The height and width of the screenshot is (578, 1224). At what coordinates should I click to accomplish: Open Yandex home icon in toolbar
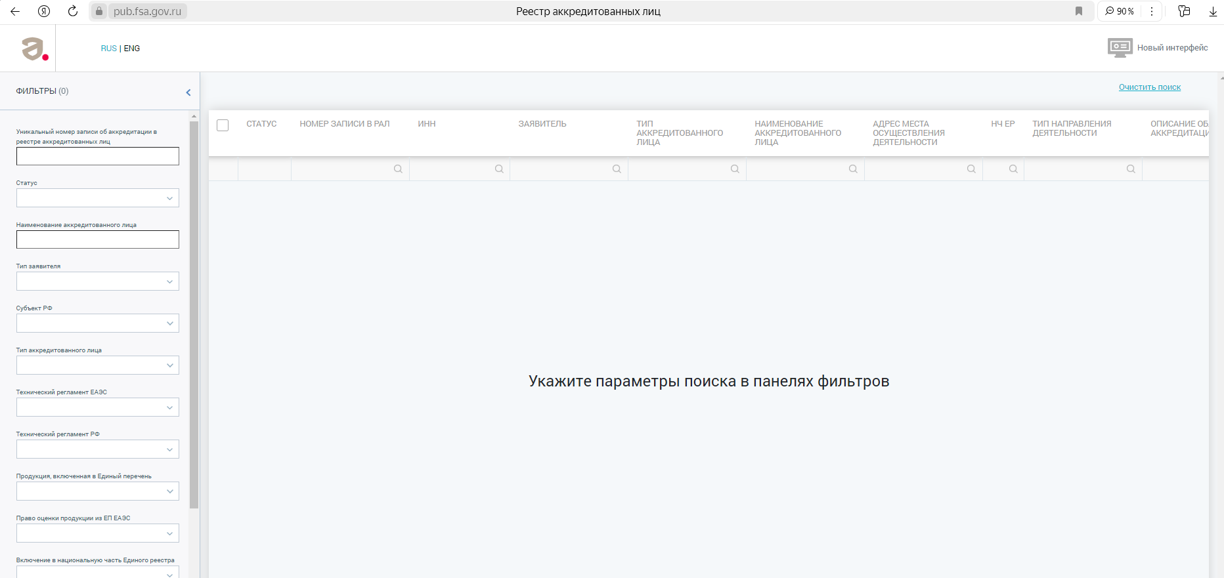pos(44,11)
